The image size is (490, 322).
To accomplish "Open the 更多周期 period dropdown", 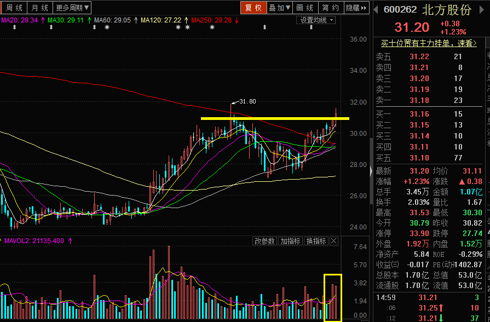I will point(73,8).
